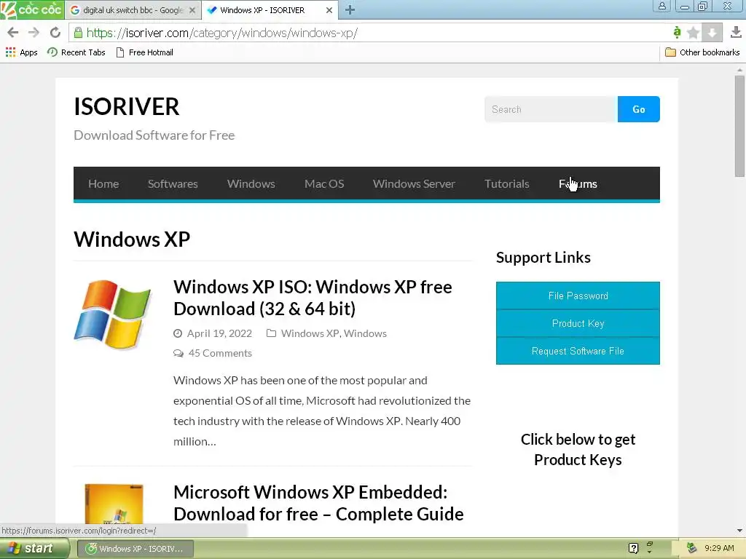Go back using the browser back arrow
The image size is (746, 559).
click(13, 32)
